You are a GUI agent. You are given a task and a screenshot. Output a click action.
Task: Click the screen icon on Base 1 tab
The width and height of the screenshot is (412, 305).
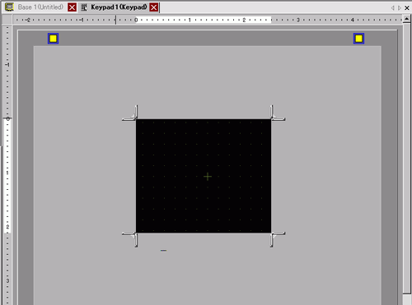pyautogui.click(x=9, y=7)
